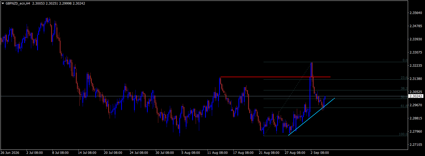Click the 2.33930 price scale label

point(416,39)
